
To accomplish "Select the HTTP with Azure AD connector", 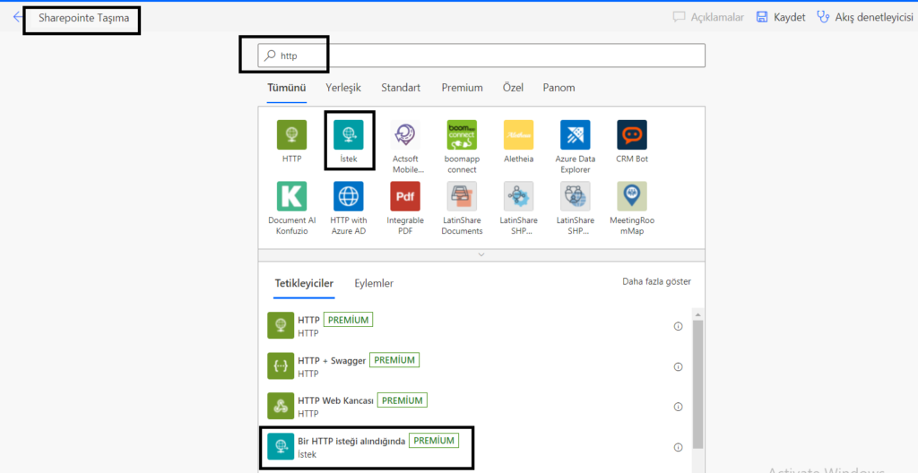I will pyautogui.click(x=349, y=196).
